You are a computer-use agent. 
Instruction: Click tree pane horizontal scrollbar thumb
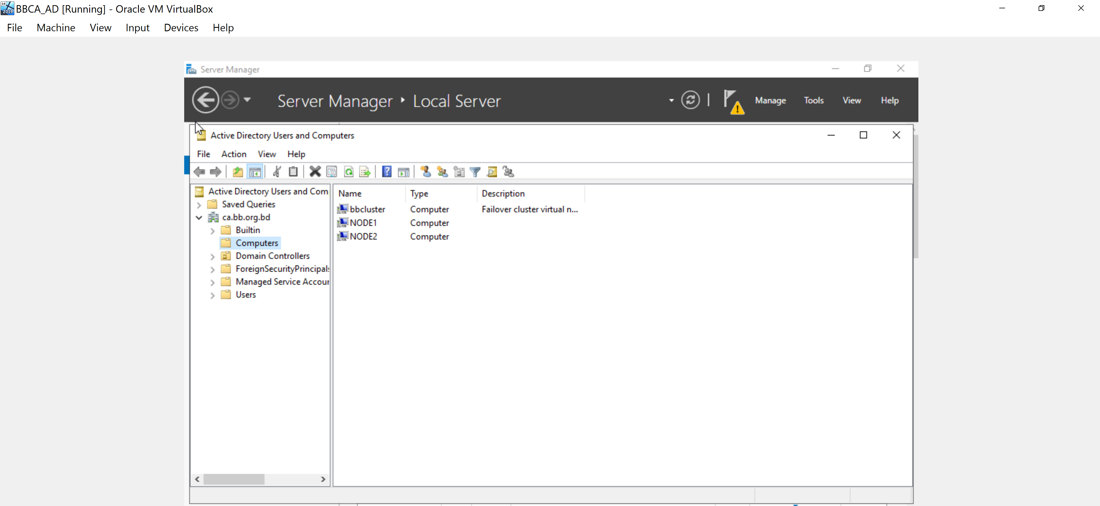[234, 479]
